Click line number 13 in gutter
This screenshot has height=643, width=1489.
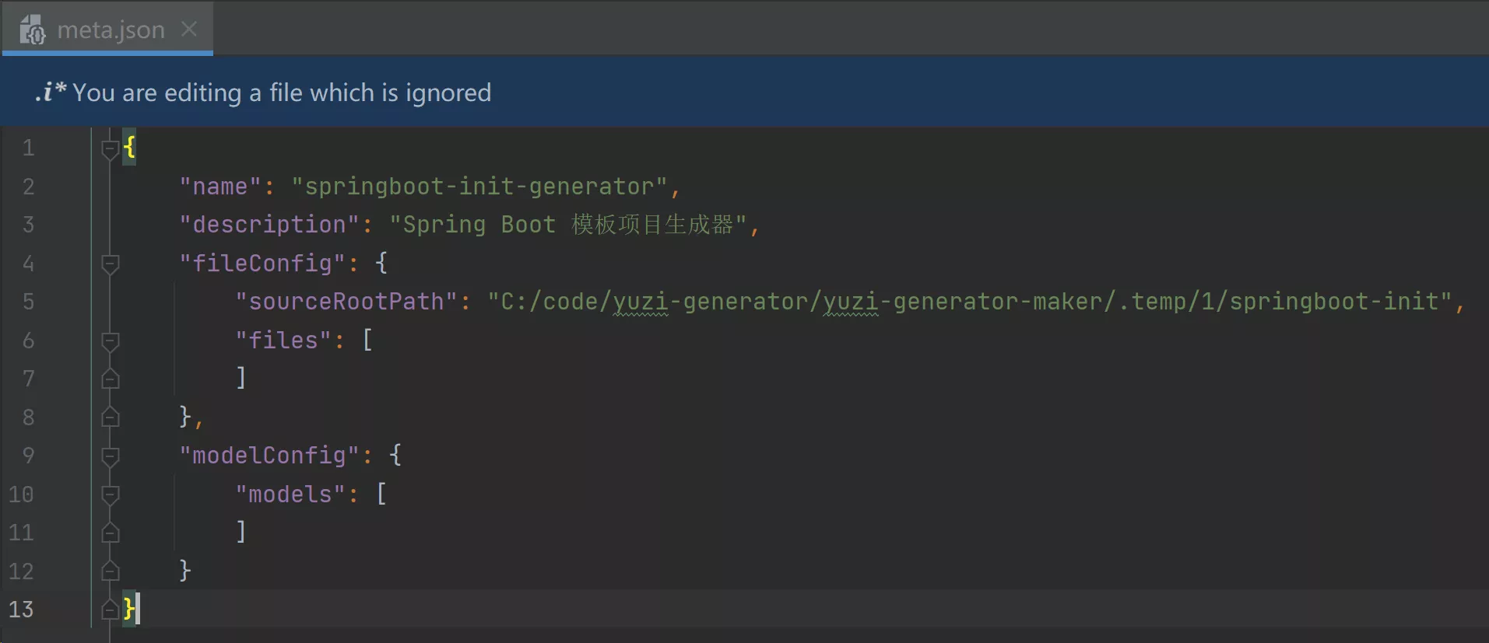click(21, 609)
